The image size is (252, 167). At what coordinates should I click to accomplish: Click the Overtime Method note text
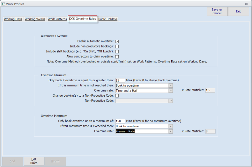click(x=127, y=61)
